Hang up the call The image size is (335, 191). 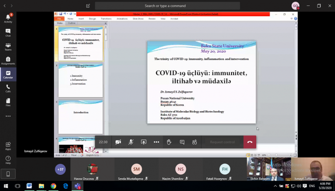coord(249,142)
